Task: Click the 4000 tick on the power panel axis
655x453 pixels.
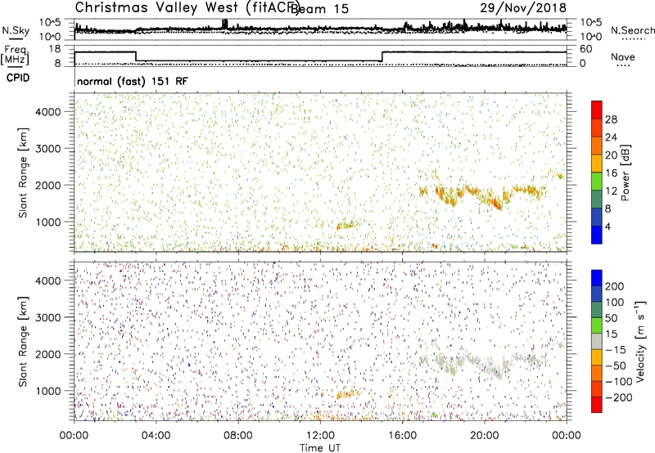Action: [x=48, y=112]
